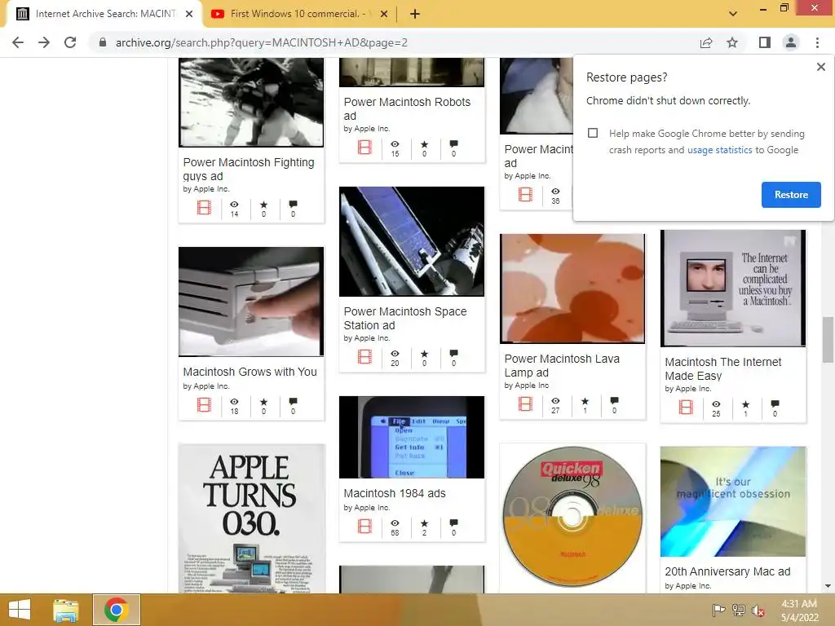Open Action Center flag in system tray

[x=718, y=611]
